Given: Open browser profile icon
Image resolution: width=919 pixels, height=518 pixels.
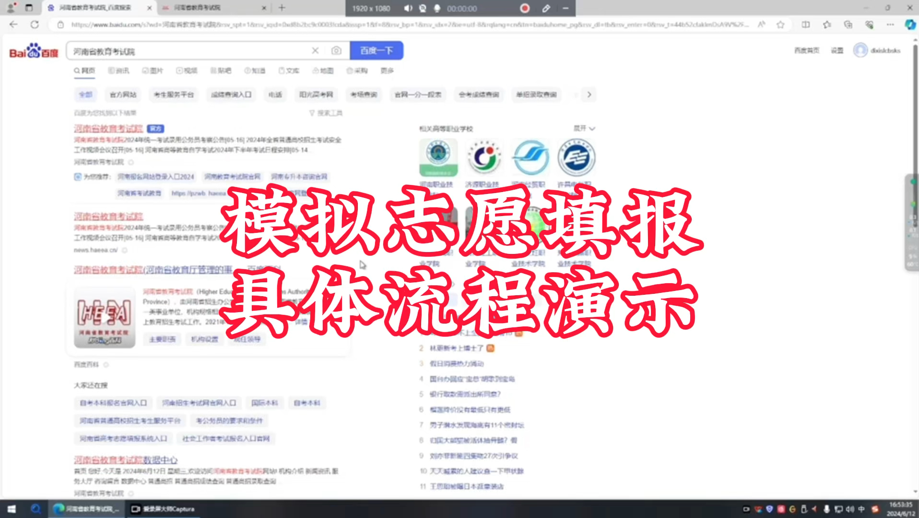Looking at the screenshot, I should pyautogui.click(x=11, y=8).
